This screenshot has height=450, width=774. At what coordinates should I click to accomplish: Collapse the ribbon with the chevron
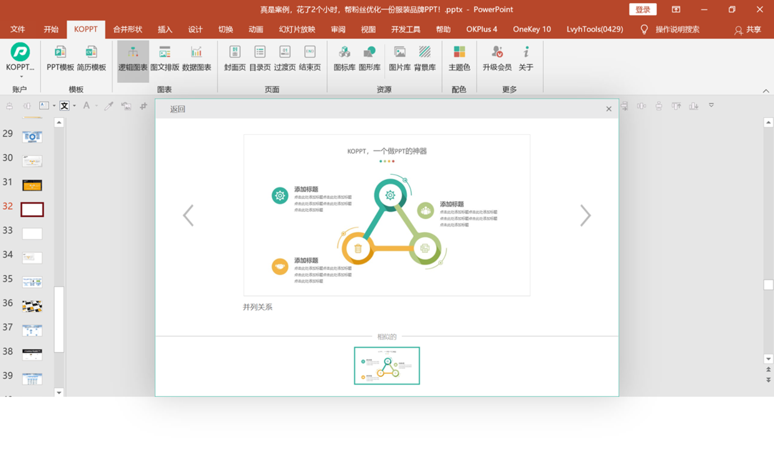tap(766, 91)
